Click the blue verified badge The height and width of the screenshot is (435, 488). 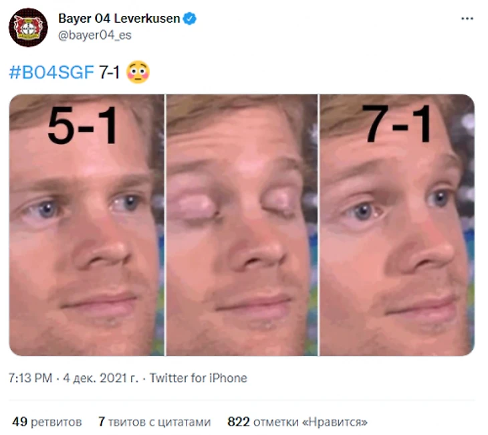tap(190, 18)
